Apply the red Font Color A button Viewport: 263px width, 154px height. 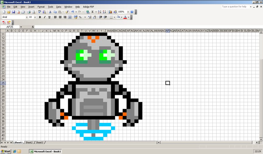click(x=125, y=17)
